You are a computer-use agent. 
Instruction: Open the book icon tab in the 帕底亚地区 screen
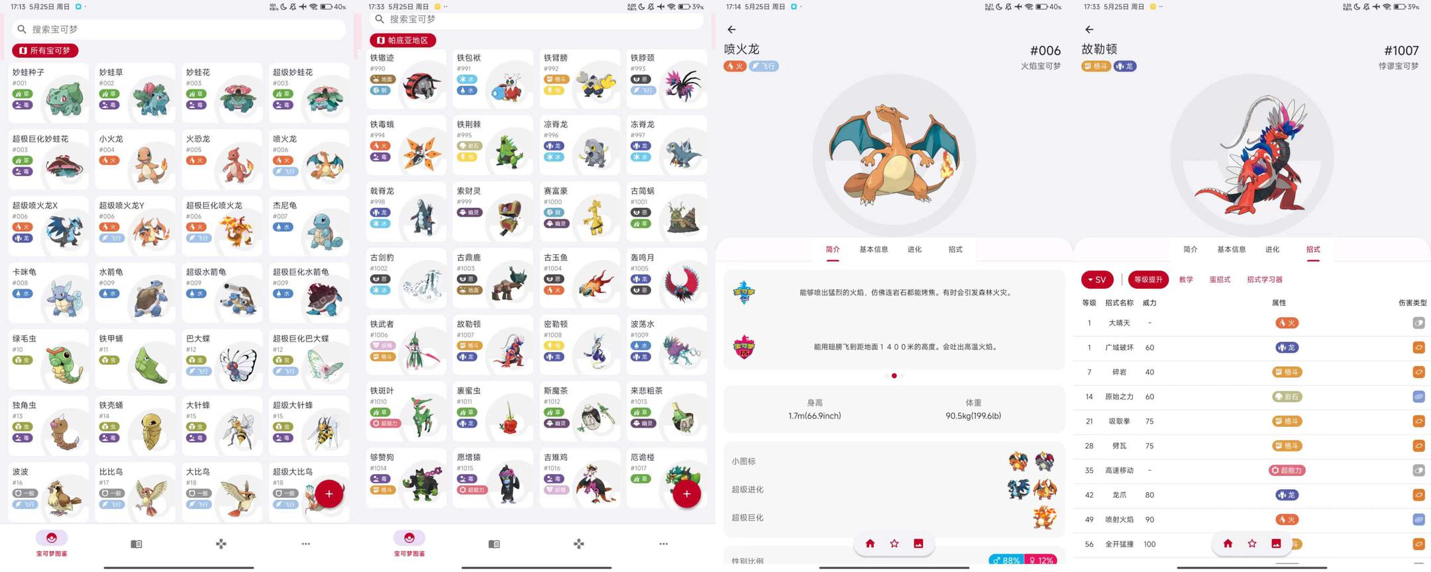[x=494, y=544]
